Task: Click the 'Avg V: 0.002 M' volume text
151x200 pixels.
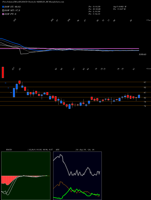Action: tap(120, 7)
